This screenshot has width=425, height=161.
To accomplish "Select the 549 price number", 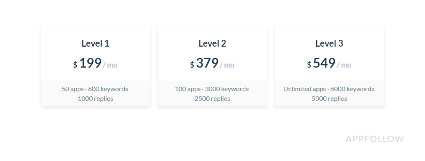I will coord(324,63).
